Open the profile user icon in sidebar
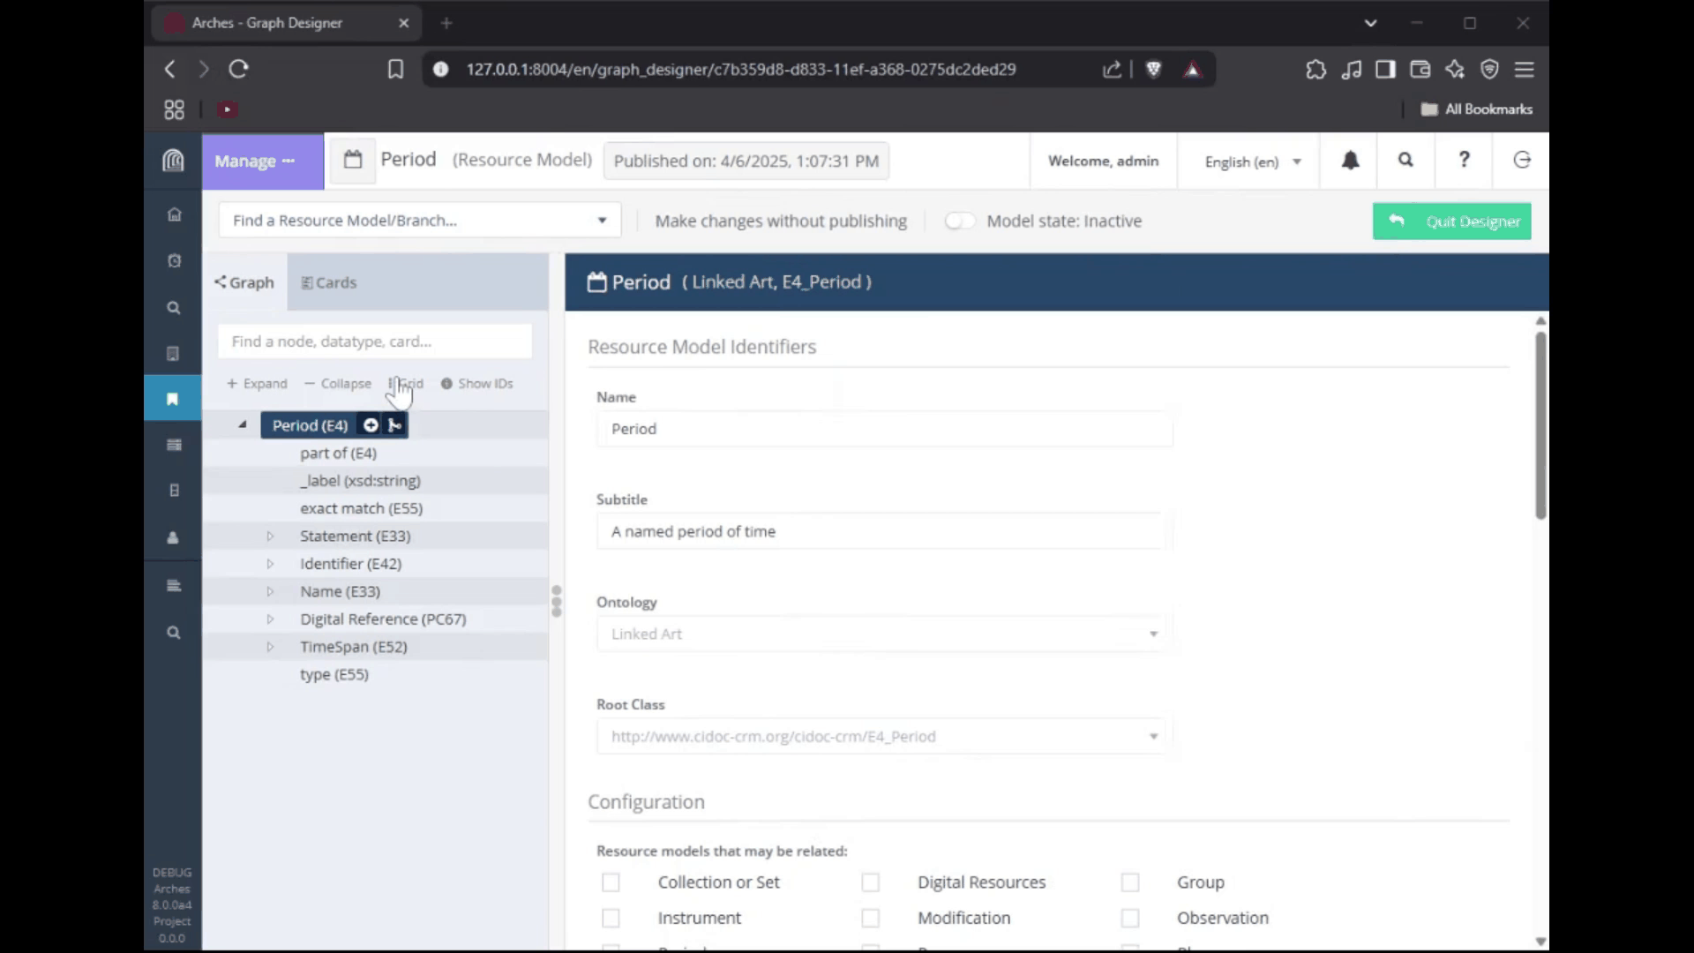The image size is (1694, 953). tap(173, 537)
